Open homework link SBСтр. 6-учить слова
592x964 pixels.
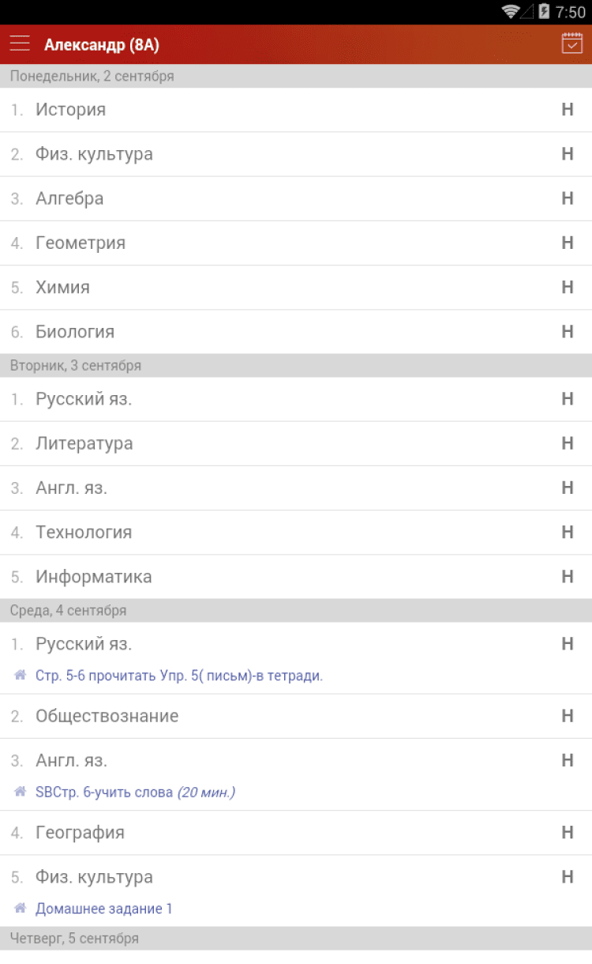point(135,792)
